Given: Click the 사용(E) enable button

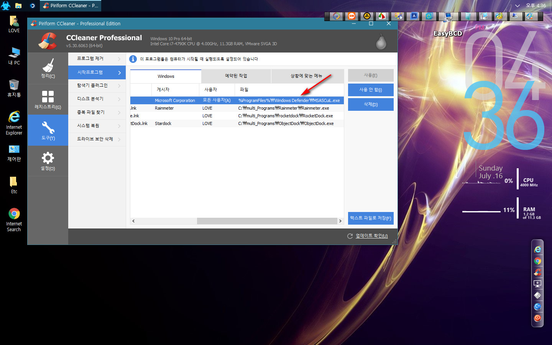Looking at the screenshot, I should [x=371, y=76].
